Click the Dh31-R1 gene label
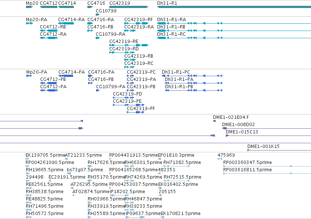 click(x=167, y=3)
